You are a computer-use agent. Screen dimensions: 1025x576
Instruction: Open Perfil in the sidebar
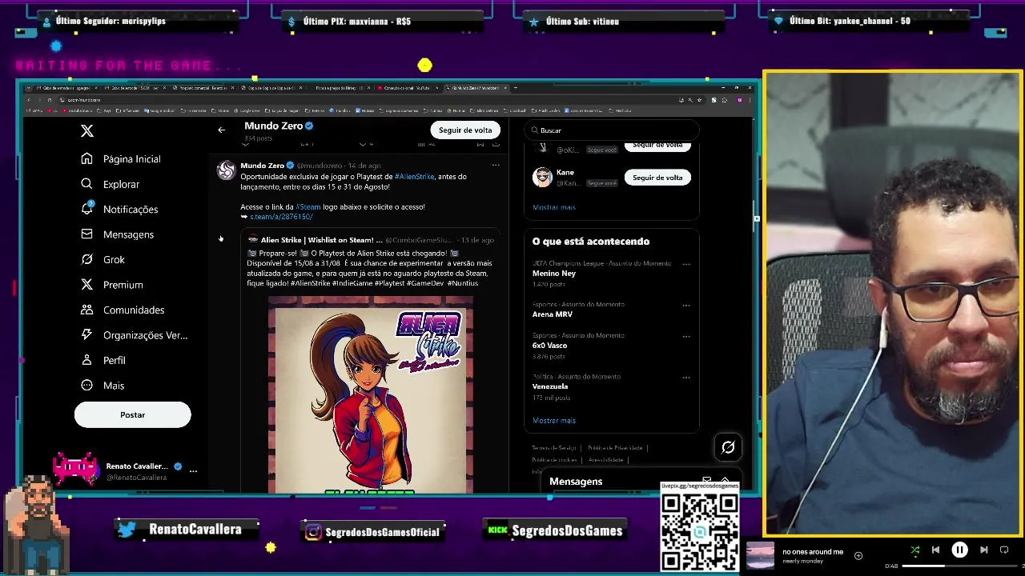tap(103, 360)
